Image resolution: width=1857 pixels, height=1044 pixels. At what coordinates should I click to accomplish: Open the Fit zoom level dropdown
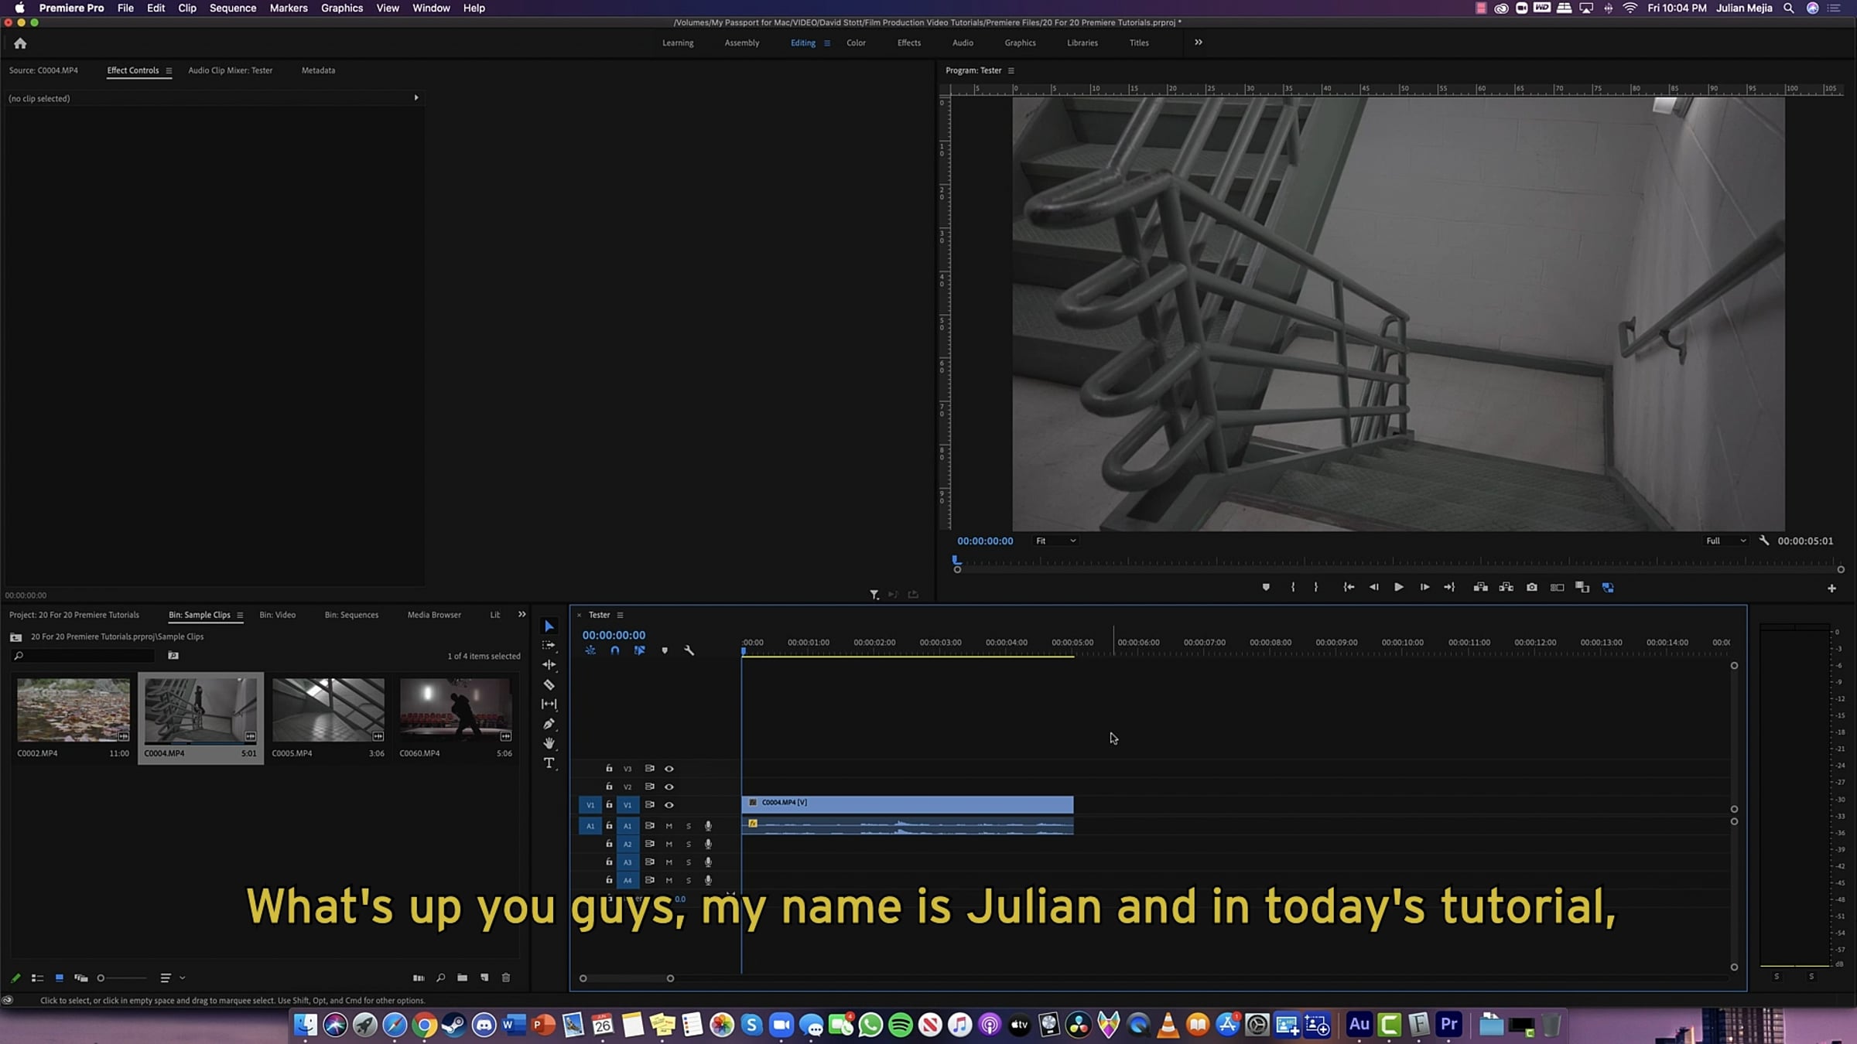coord(1055,541)
